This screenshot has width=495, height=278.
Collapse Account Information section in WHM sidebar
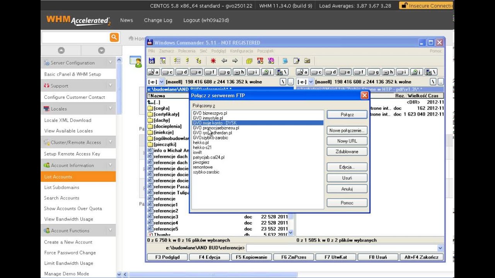[x=110, y=165]
